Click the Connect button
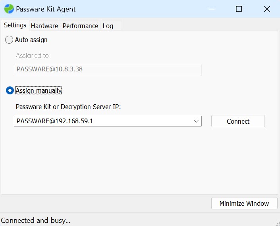This screenshot has height=226, width=280. (238, 121)
